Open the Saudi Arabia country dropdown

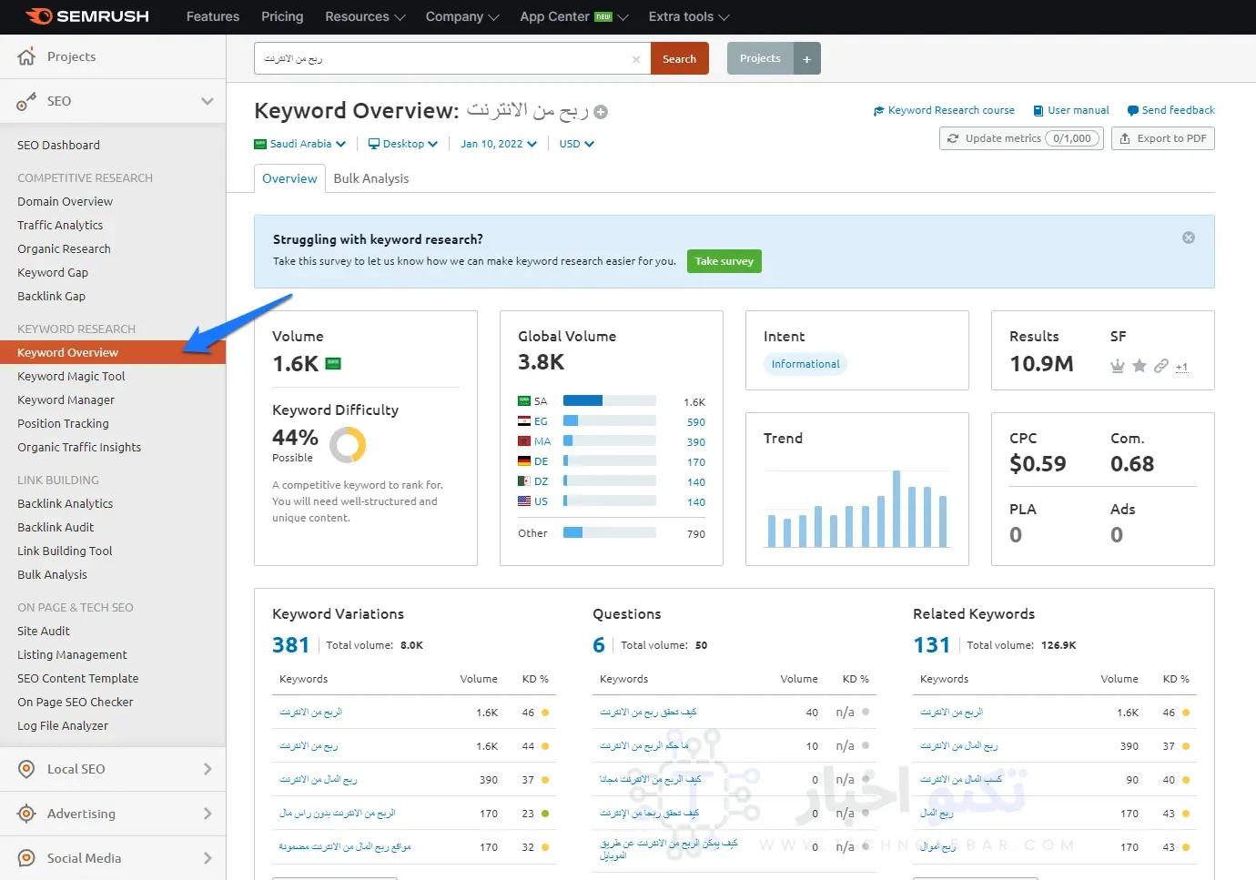pos(300,144)
